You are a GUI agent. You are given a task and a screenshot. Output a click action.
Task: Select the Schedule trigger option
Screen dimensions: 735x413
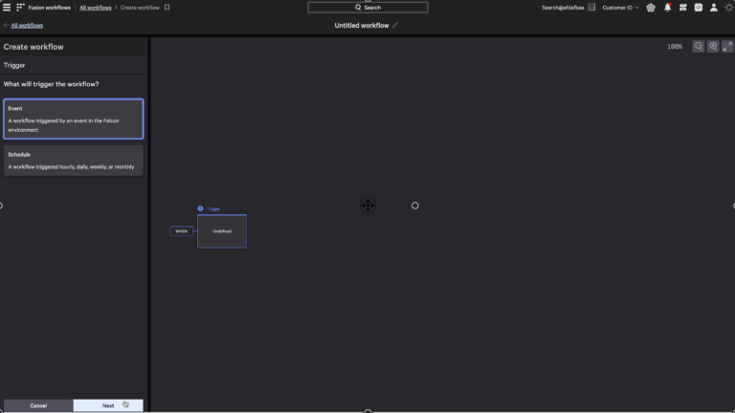74,161
